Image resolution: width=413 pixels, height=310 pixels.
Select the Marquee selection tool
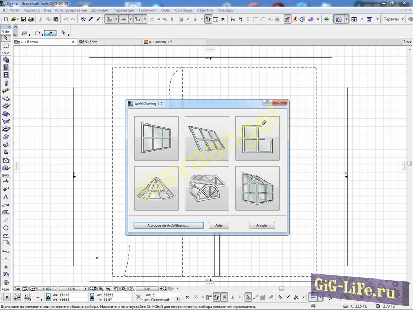point(6,46)
